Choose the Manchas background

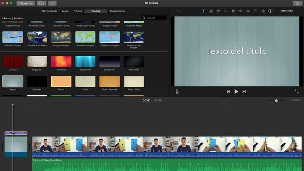tap(61, 61)
